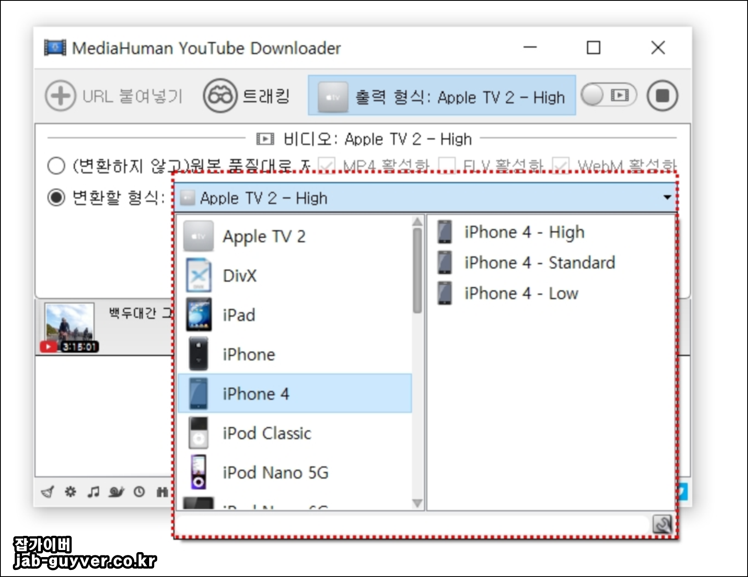Click the binoculars icon in bottom bar
The height and width of the screenshot is (577, 748).
162,492
